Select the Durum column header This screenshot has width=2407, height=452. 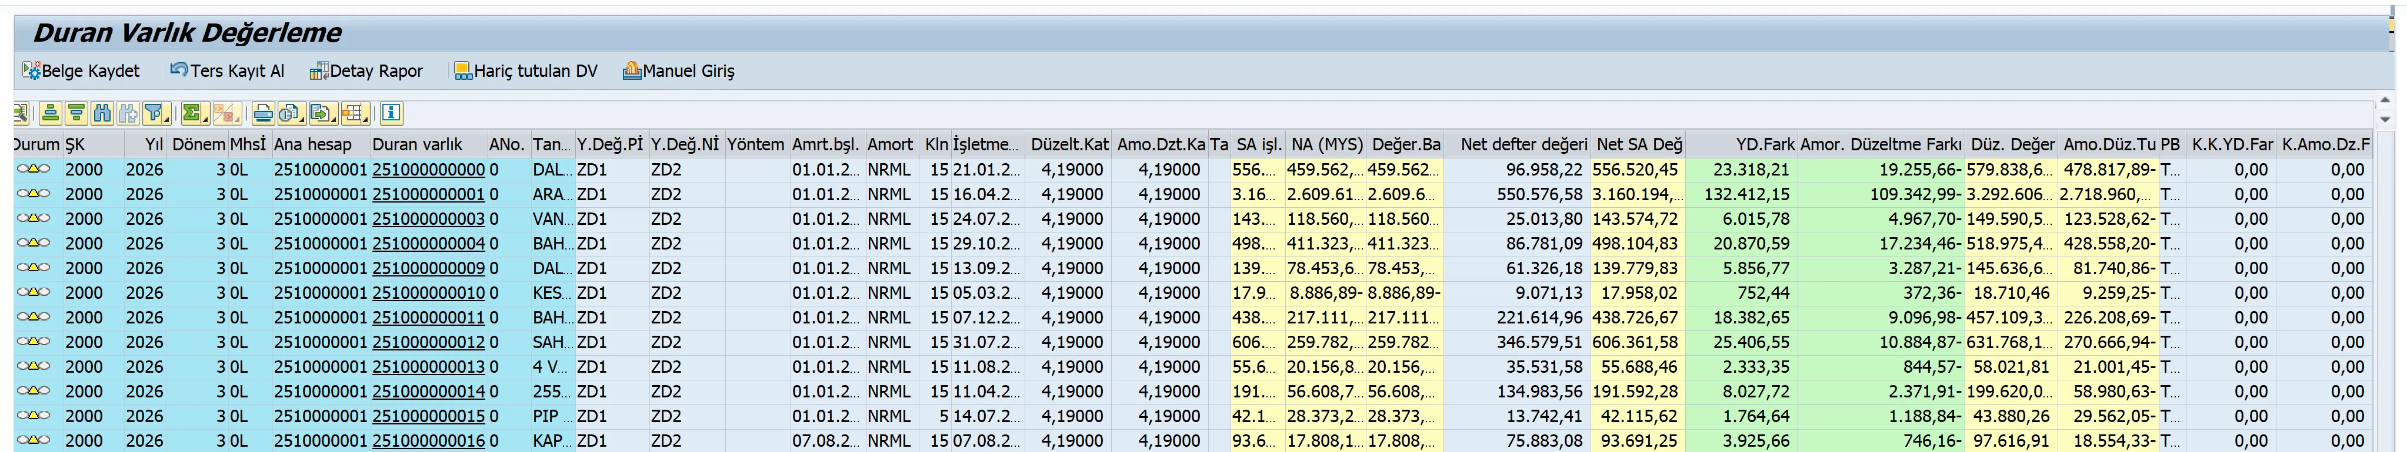(x=38, y=144)
